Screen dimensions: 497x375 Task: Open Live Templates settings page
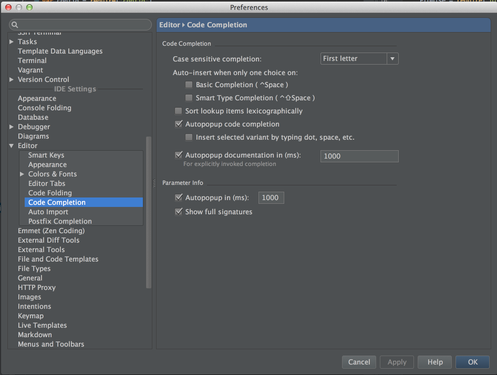pos(42,326)
